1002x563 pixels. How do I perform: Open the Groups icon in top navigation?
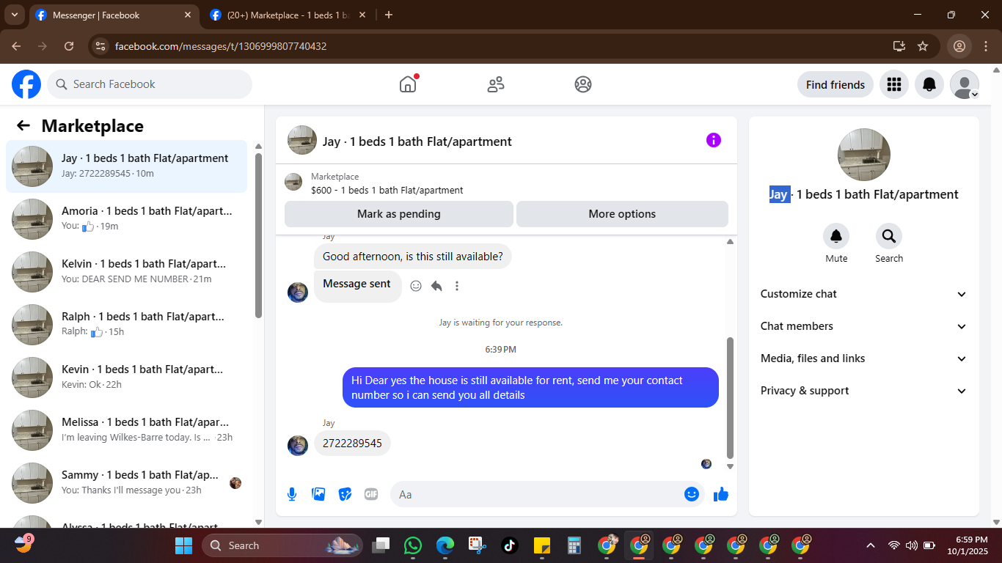(583, 84)
